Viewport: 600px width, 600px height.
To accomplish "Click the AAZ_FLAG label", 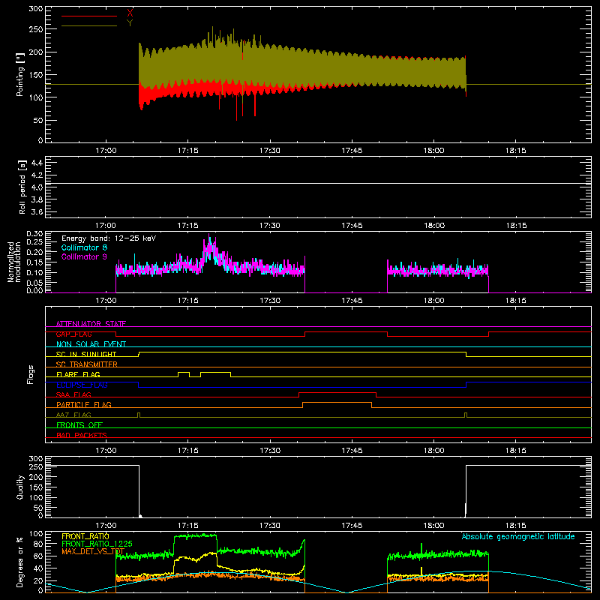I will click(x=73, y=415).
